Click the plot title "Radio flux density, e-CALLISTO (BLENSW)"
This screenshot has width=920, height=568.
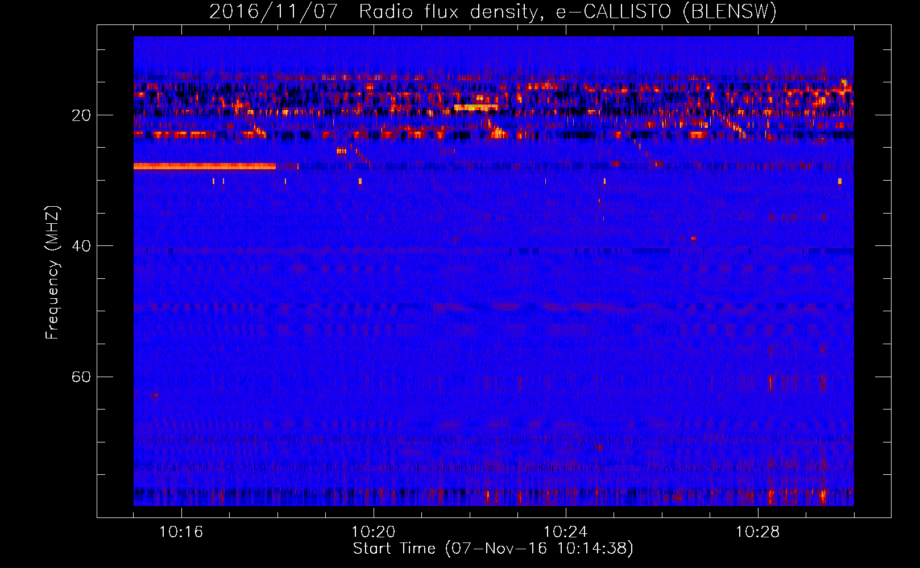tap(567, 12)
